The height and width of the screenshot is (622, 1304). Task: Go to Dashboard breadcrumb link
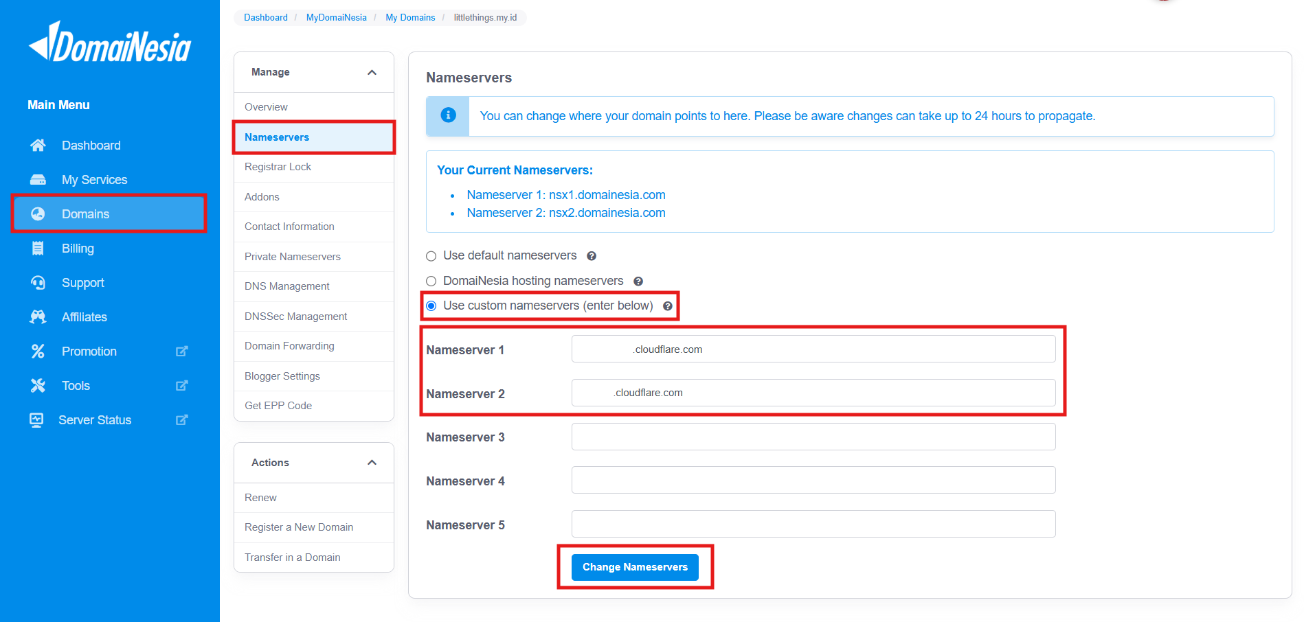(266, 17)
